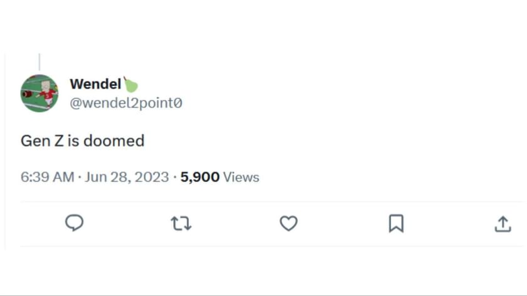Bookmark the Gen Z is doomed tweet
Screen dimensions: 527x296
pyautogui.click(x=396, y=223)
